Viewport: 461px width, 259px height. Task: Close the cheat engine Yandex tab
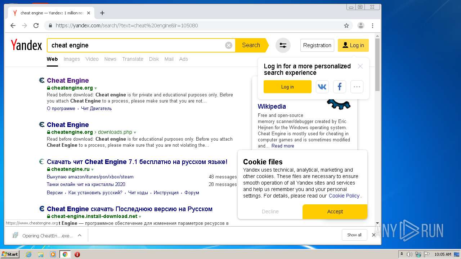(x=89, y=13)
